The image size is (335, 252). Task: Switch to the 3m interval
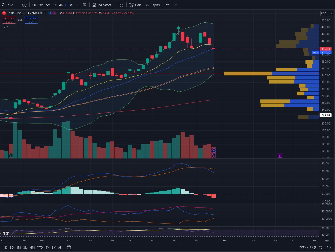41,5
